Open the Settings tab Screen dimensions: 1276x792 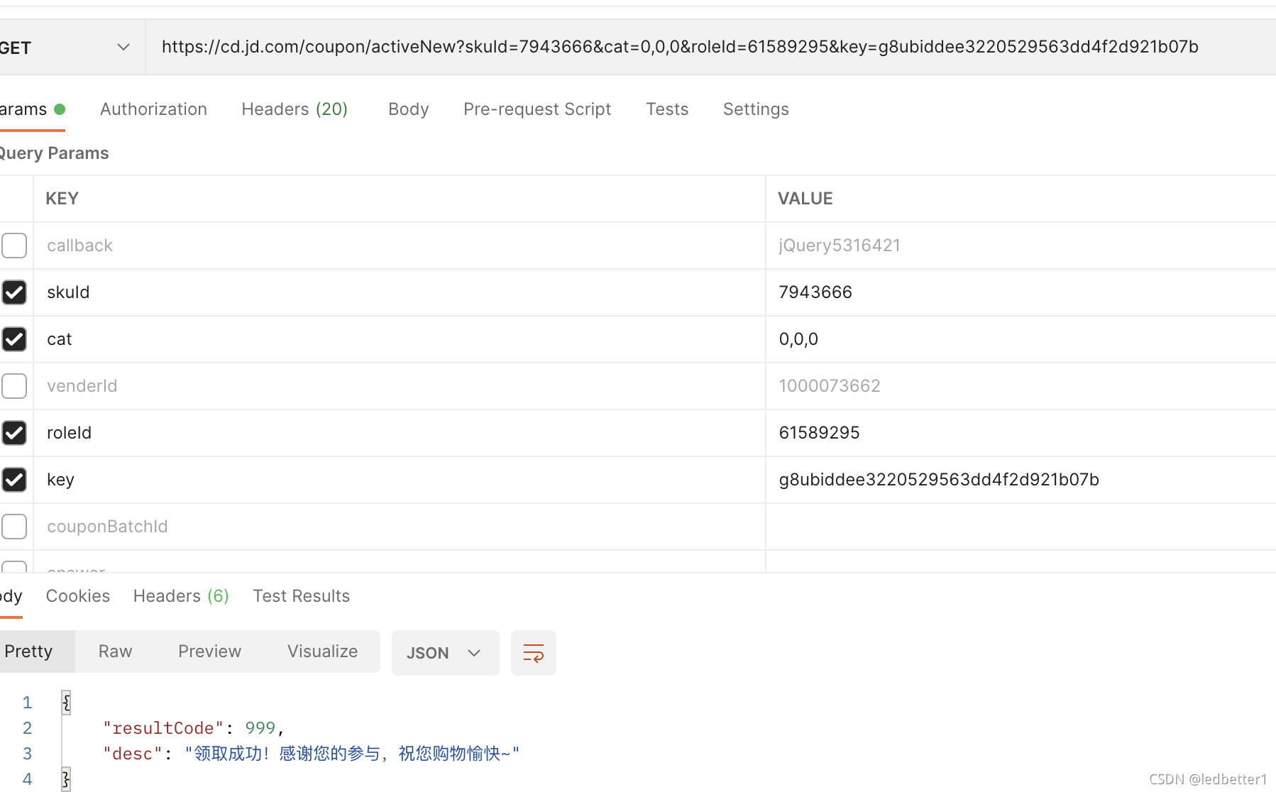(756, 109)
